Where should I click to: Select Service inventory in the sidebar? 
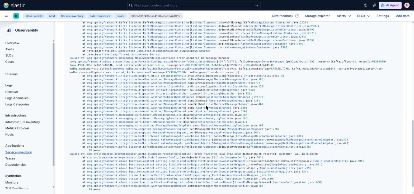(x=18, y=152)
